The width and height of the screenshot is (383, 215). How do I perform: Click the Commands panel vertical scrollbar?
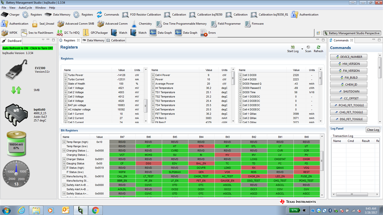point(380,88)
